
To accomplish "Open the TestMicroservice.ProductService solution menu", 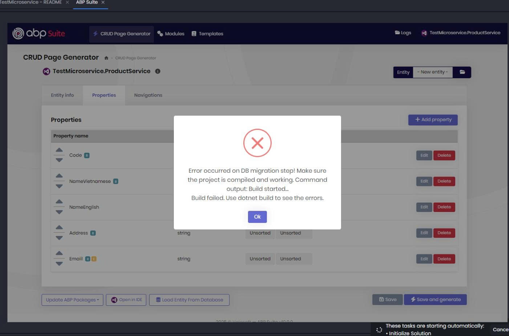I will pos(461,33).
